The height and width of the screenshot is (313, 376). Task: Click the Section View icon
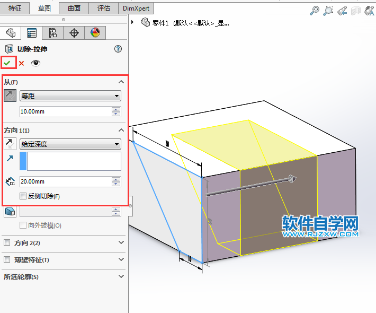click(356, 11)
